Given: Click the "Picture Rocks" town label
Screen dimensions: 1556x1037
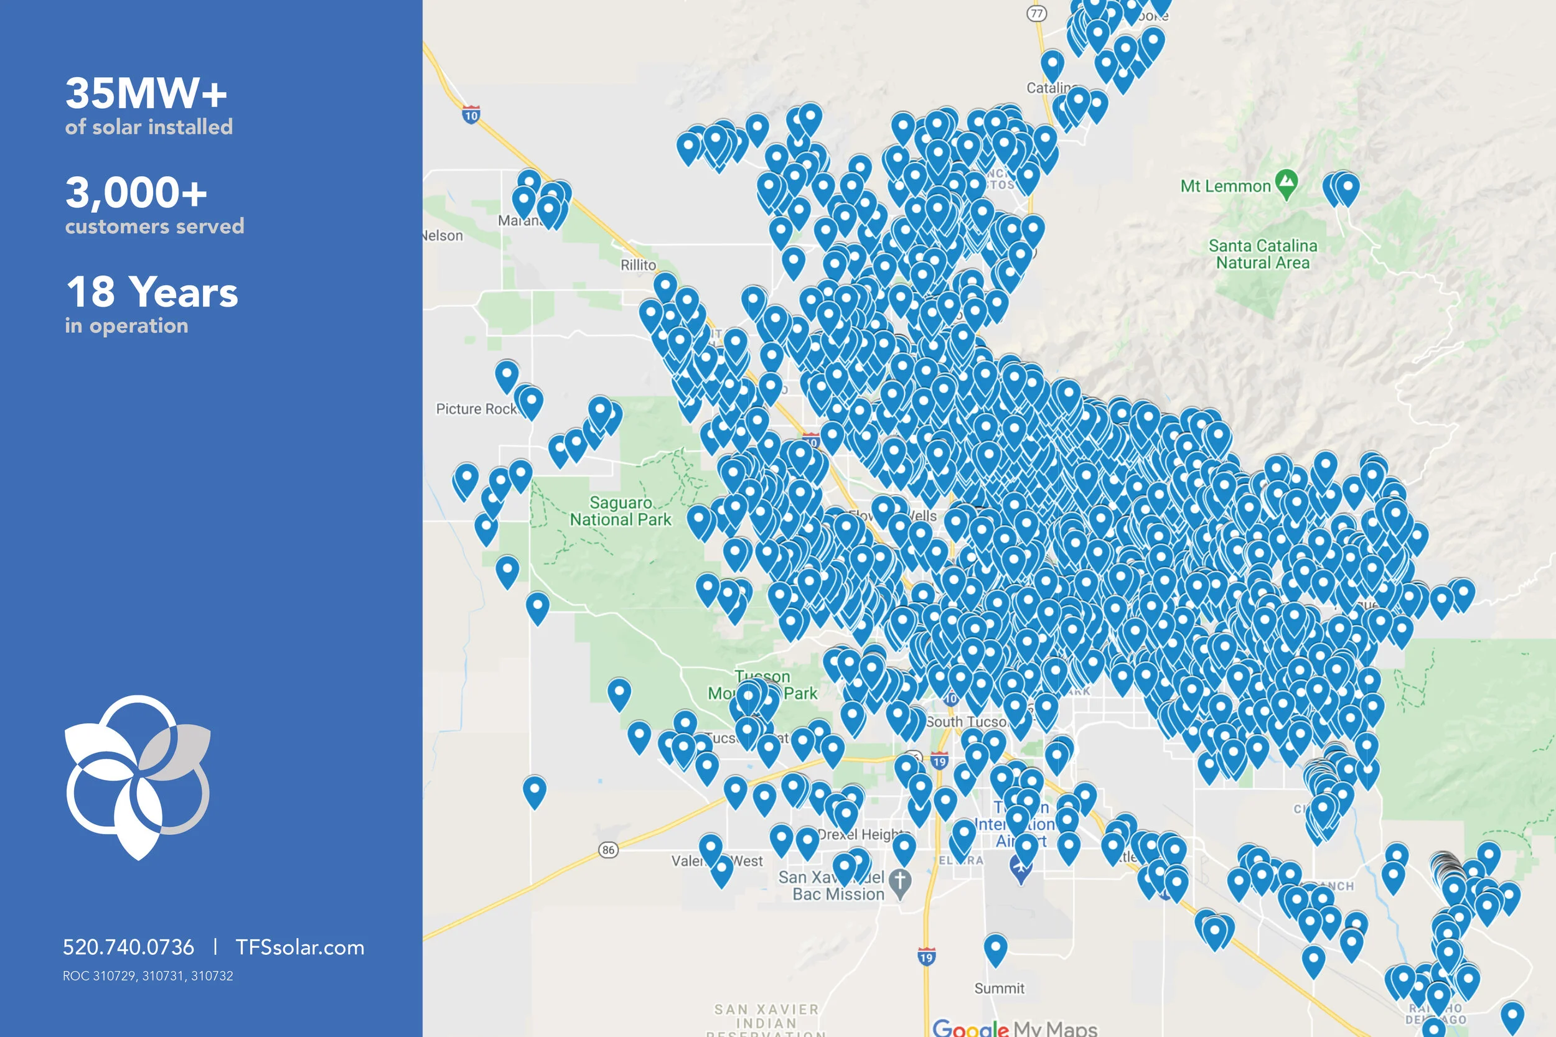Looking at the screenshot, I should pos(477,409).
